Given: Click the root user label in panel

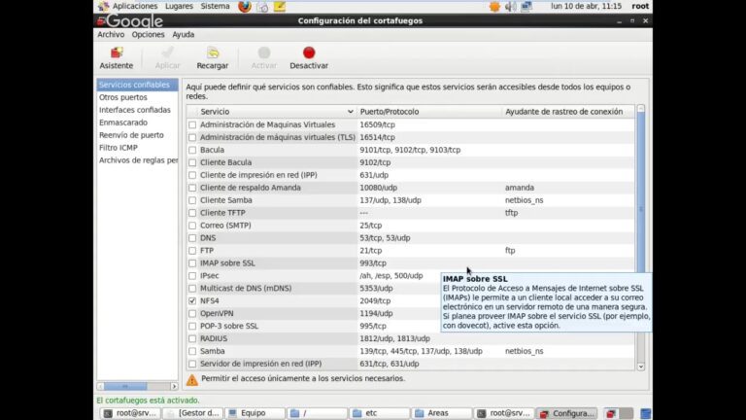Looking at the screenshot, I should click(640, 6).
